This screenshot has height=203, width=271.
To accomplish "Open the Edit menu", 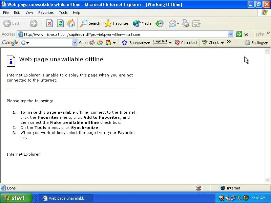I will click(x=17, y=13).
